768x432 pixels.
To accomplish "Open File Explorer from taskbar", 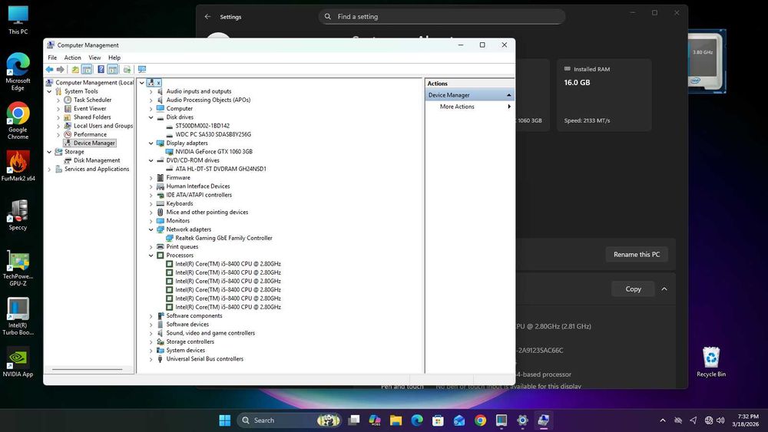I will [396, 420].
